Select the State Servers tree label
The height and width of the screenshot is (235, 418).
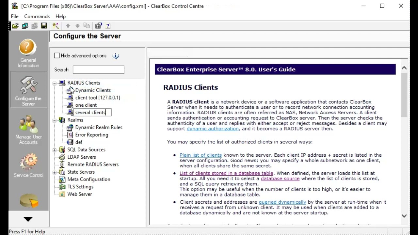(81, 172)
